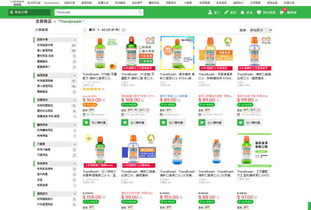Click the 澳門 delivery tag under $163.00
The image size is (311, 210).
[x=91, y=110]
